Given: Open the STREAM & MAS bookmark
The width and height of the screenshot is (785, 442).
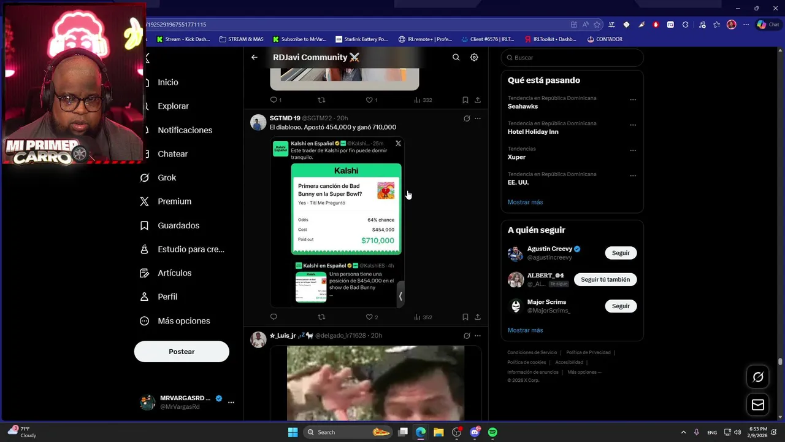Looking at the screenshot, I should click(241, 39).
